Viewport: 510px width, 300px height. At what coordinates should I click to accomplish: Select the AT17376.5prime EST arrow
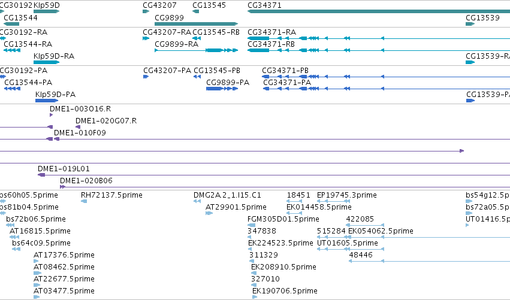tap(36, 261)
